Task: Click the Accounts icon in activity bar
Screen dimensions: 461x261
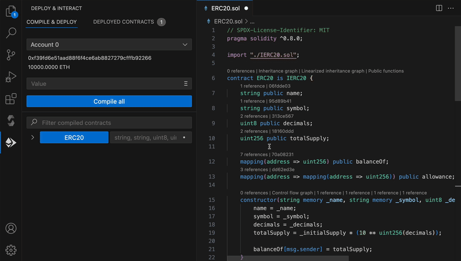Action: point(11,228)
